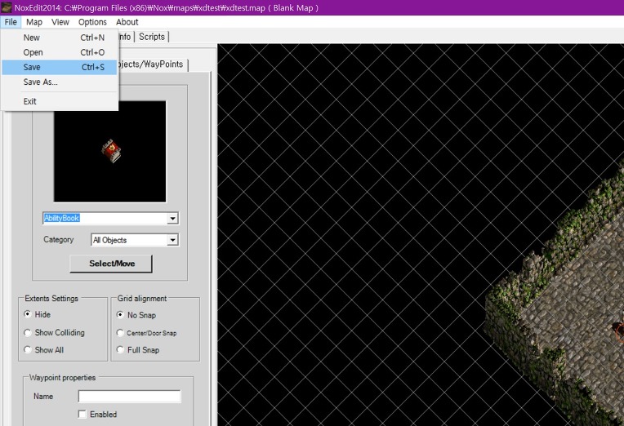Viewport: 624px width, 426px height.
Task: Expand the AbilityBook object dropdown
Action: (172, 219)
